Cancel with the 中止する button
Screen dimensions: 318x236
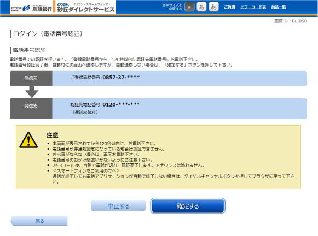[118, 206]
